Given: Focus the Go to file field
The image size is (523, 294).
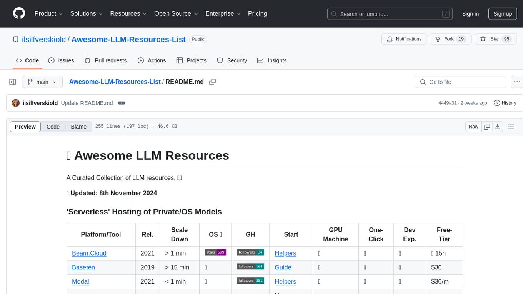Looking at the screenshot, I should click(x=460, y=82).
